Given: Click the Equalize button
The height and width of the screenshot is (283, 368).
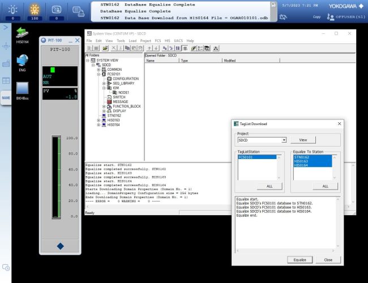Looking at the screenshot, I should click(299, 260).
